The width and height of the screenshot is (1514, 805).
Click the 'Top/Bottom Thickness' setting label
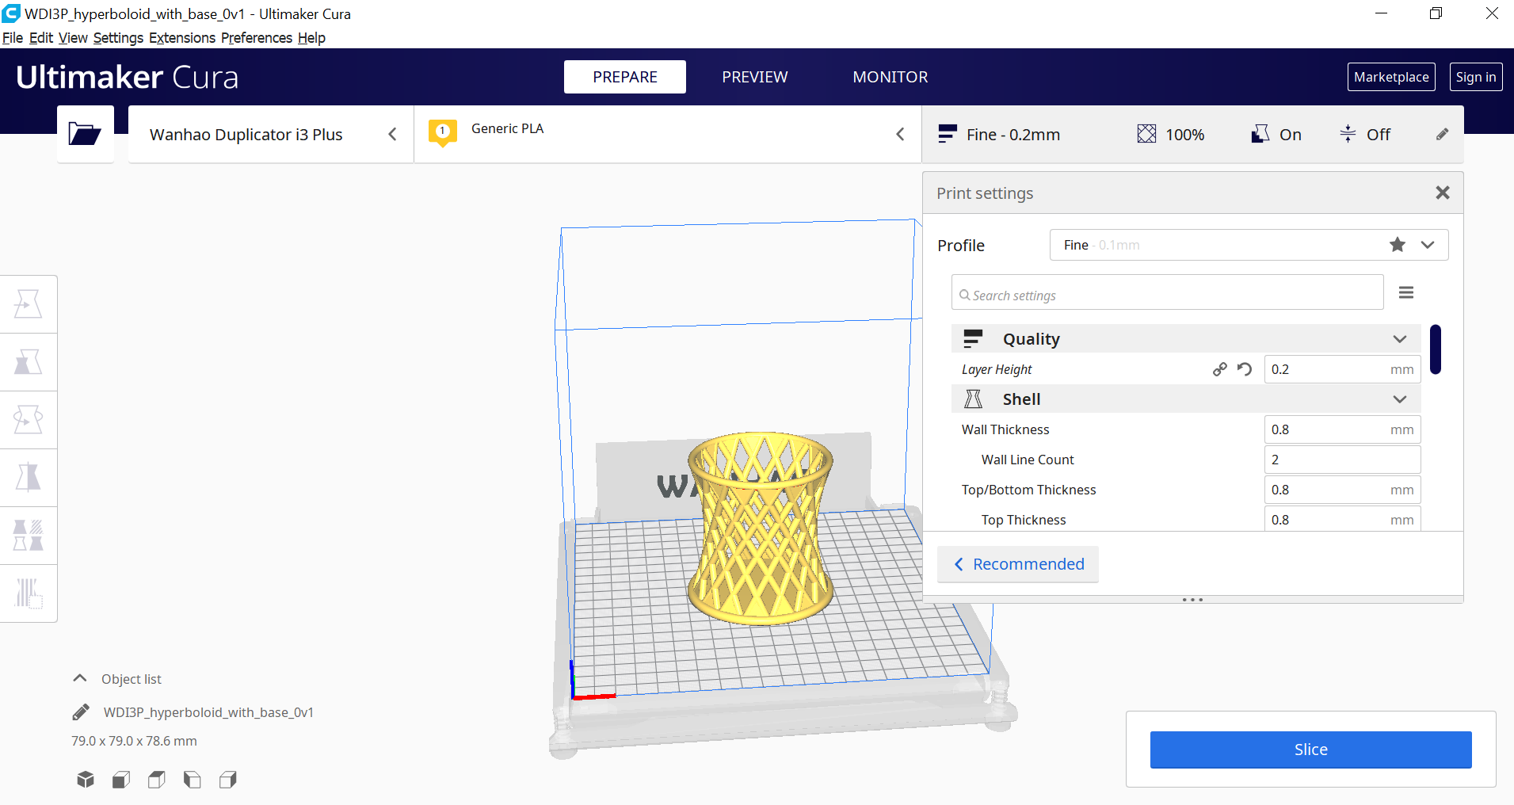pyautogui.click(x=1028, y=490)
